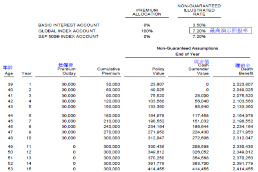Viewport: 258px width, 172px height.
Task: Click cash surrender value 117,458
Action: [x=201, y=116]
